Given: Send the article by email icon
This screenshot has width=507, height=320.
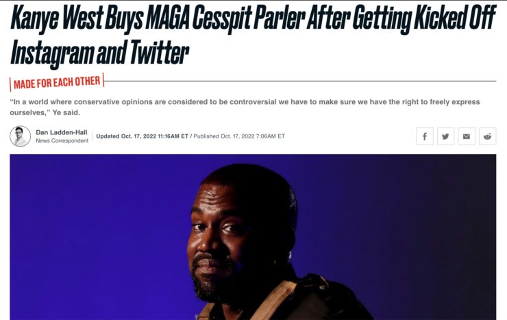Looking at the screenshot, I should [467, 136].
